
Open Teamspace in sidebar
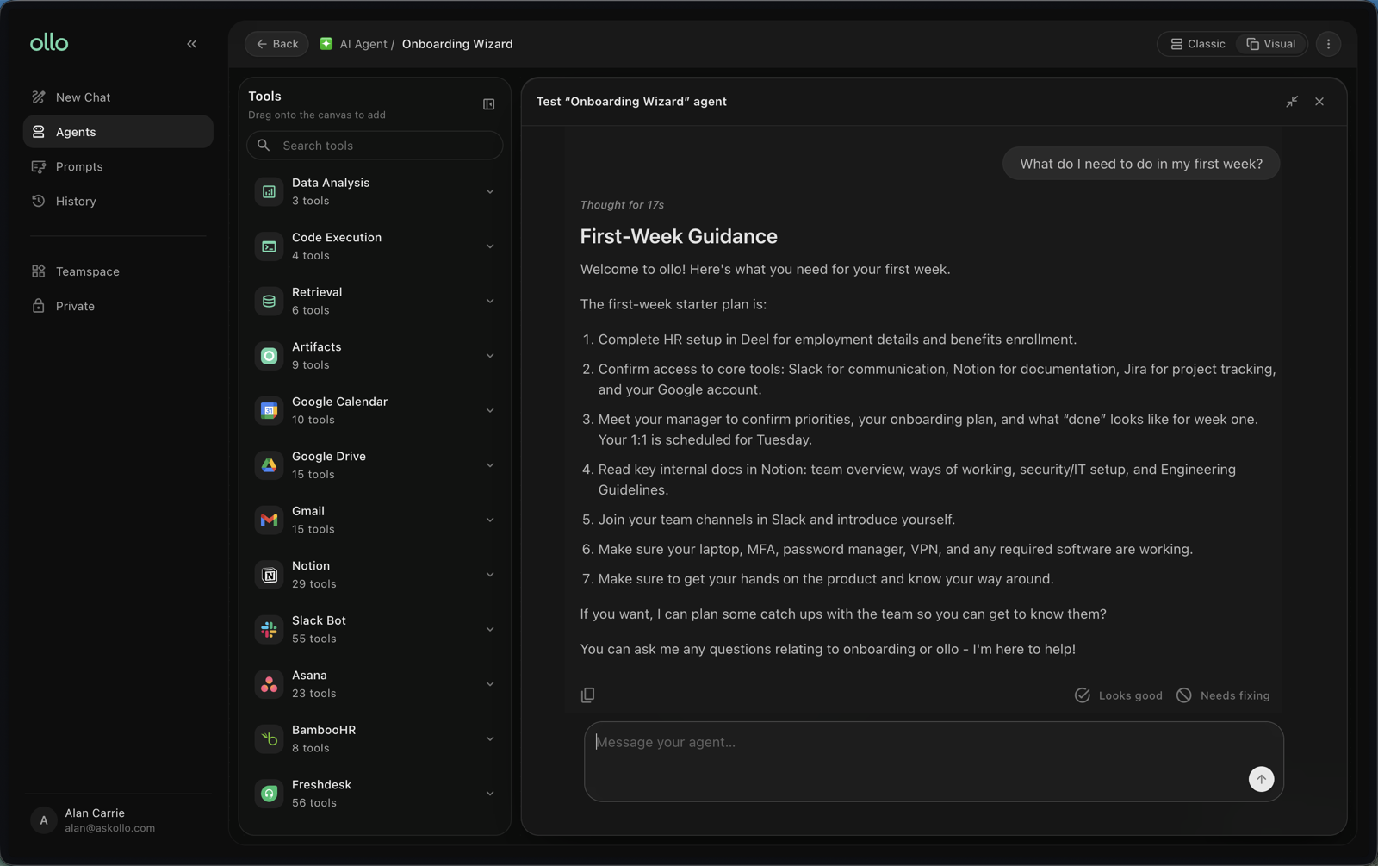[x=118, y=271]
